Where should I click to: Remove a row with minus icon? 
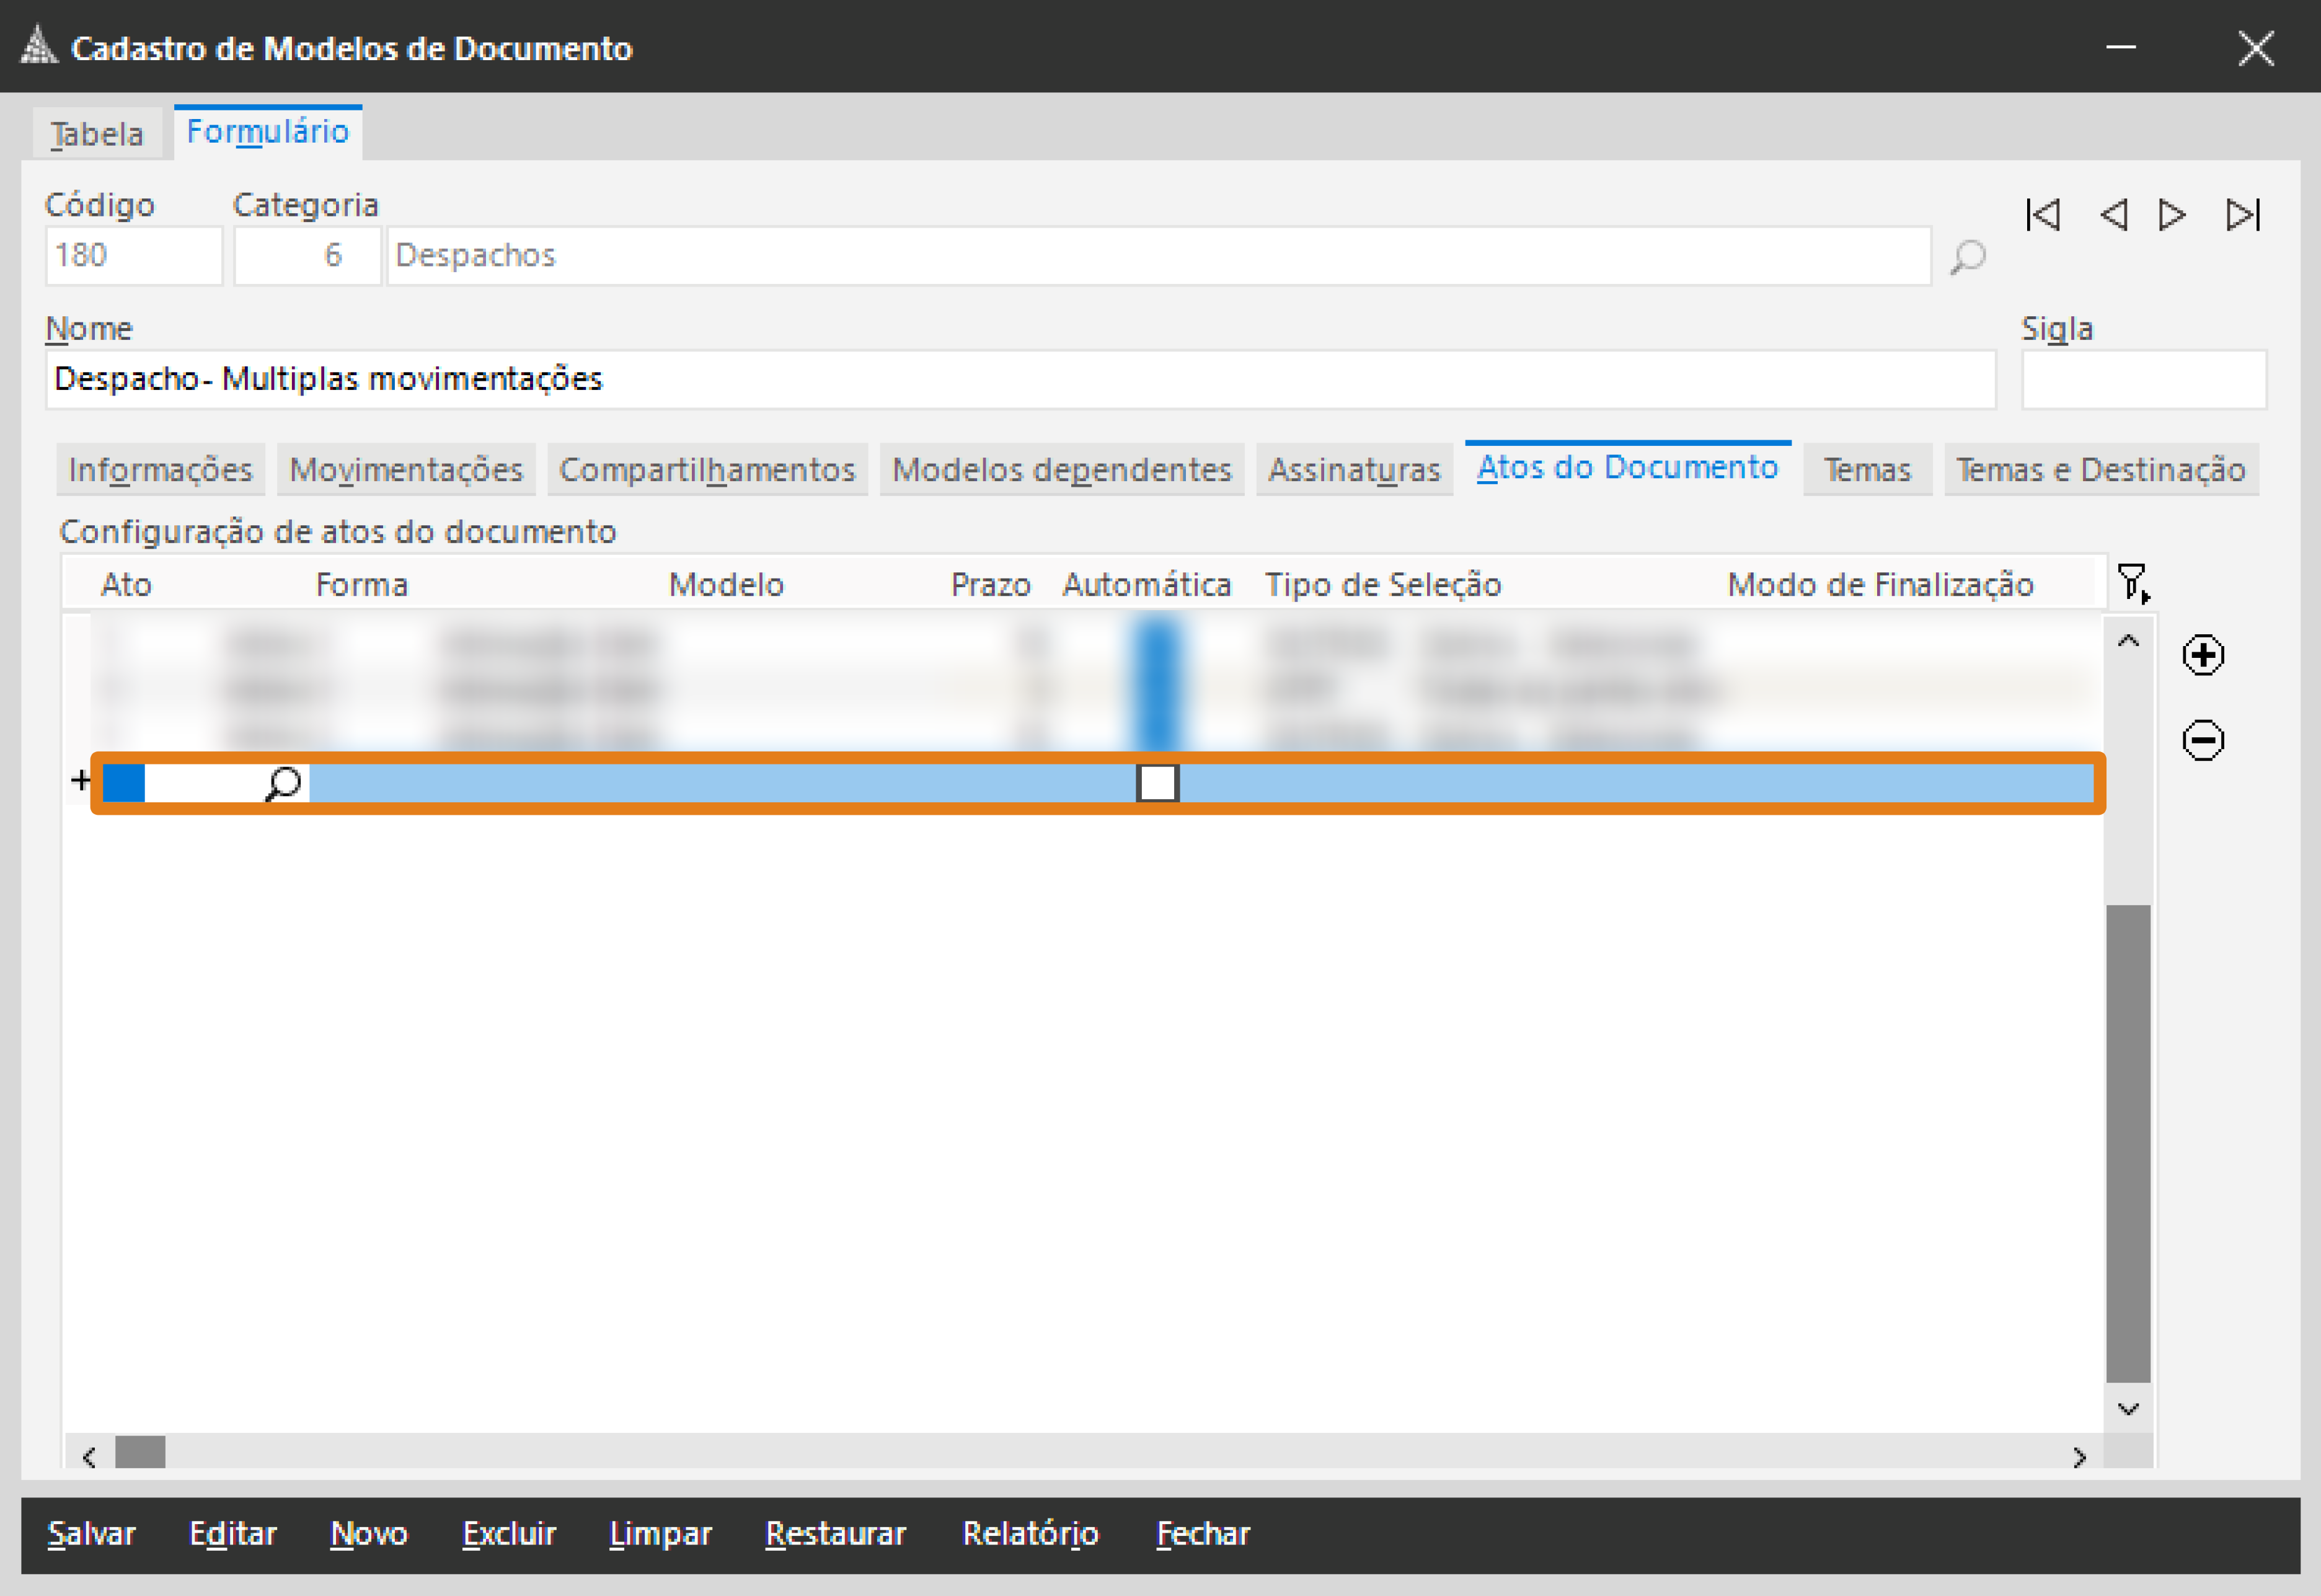[2203, 740]
